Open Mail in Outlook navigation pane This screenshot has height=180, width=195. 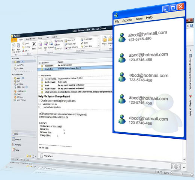(x=24, y=134)
